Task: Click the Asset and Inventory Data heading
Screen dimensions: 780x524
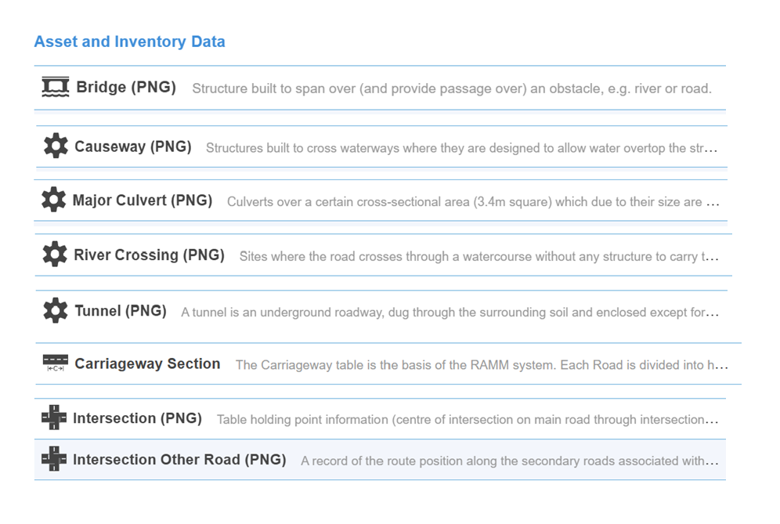Action: (129, 42)
